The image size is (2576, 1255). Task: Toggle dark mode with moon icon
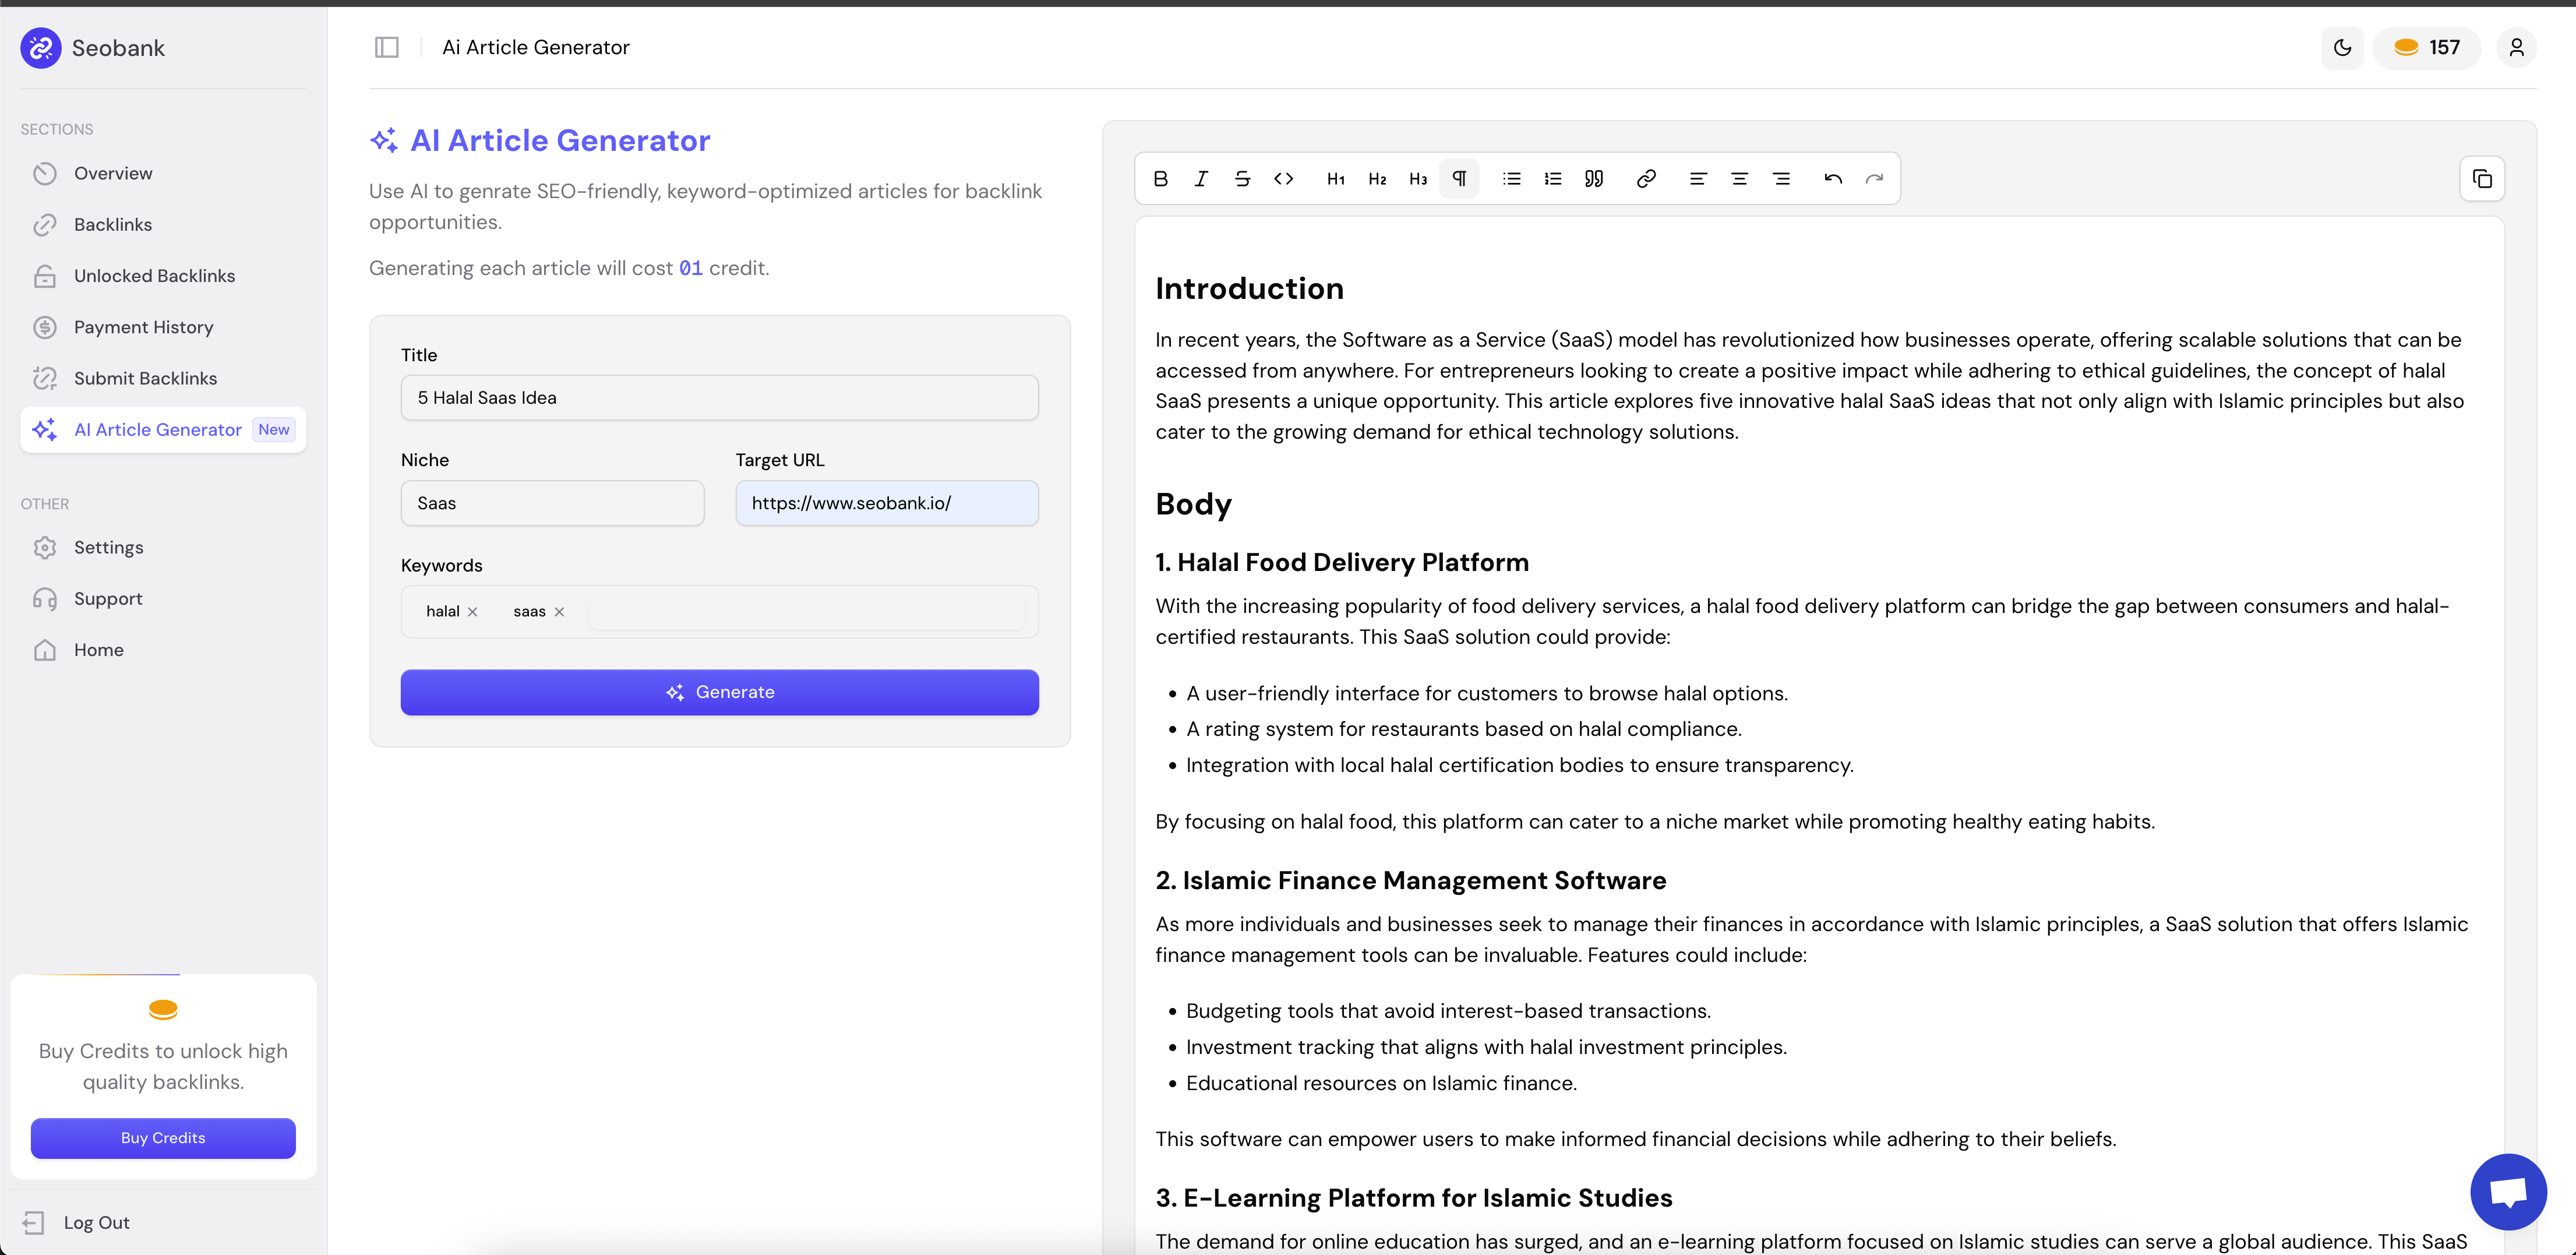click(2342, 47)
